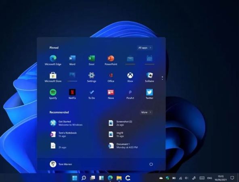The height and width of the screenshot is (182, 239).
Task: Launch the Office app
Action: pos(111,77)
